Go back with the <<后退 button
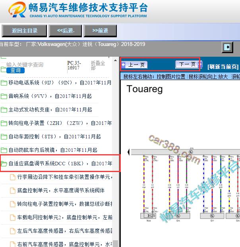 65,31
